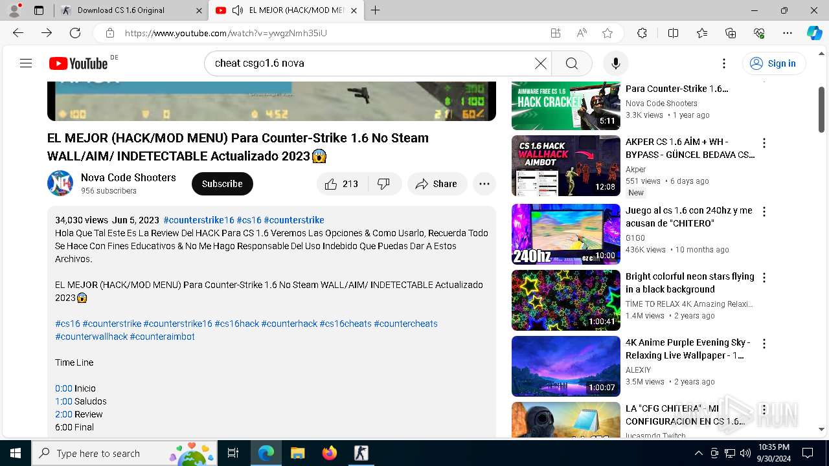Viewport: 829px width, 466px height.
Task: Open the Favorites list icon
Action: pos(702,33)
